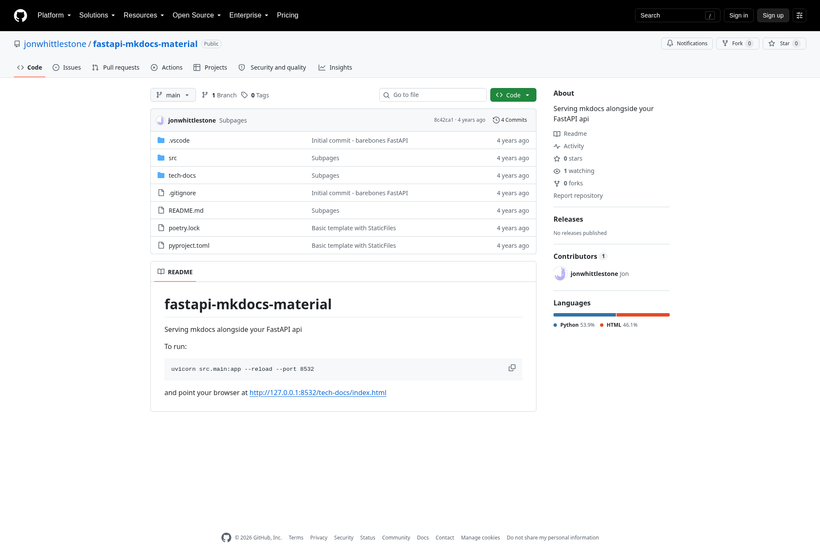Expand the Enterprise menu

[x=249, y=15]
